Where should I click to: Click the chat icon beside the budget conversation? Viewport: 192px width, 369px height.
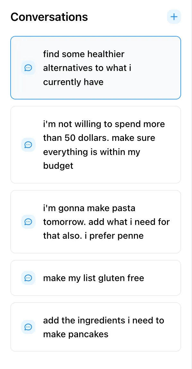(28, 145)
